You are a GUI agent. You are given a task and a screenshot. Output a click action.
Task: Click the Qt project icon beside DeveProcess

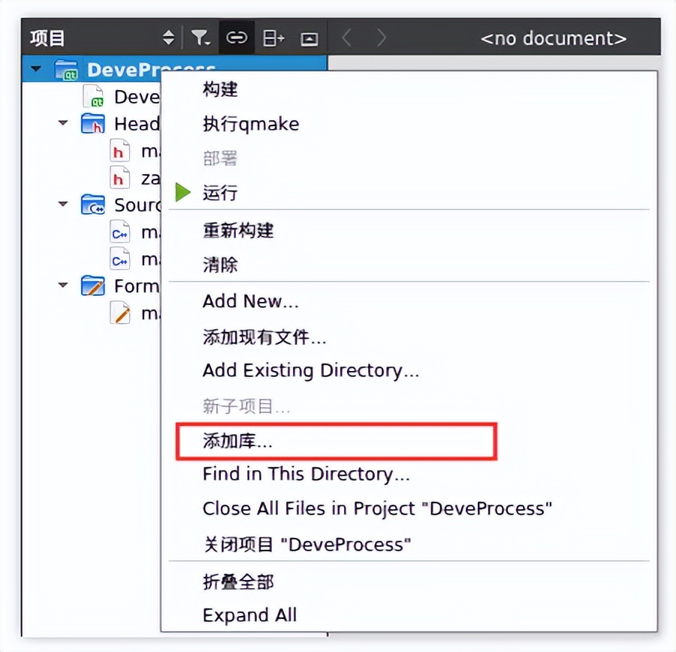[x=66, y=69]
